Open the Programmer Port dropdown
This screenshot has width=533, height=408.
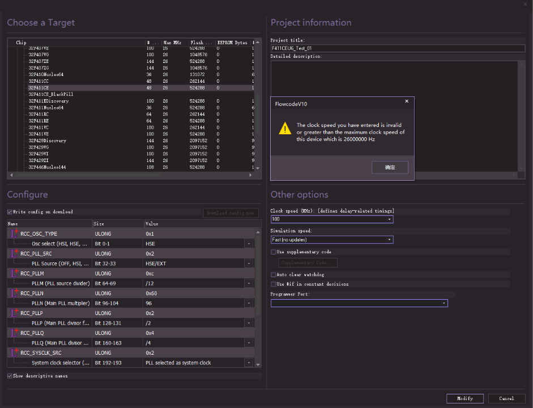point(444,303)
